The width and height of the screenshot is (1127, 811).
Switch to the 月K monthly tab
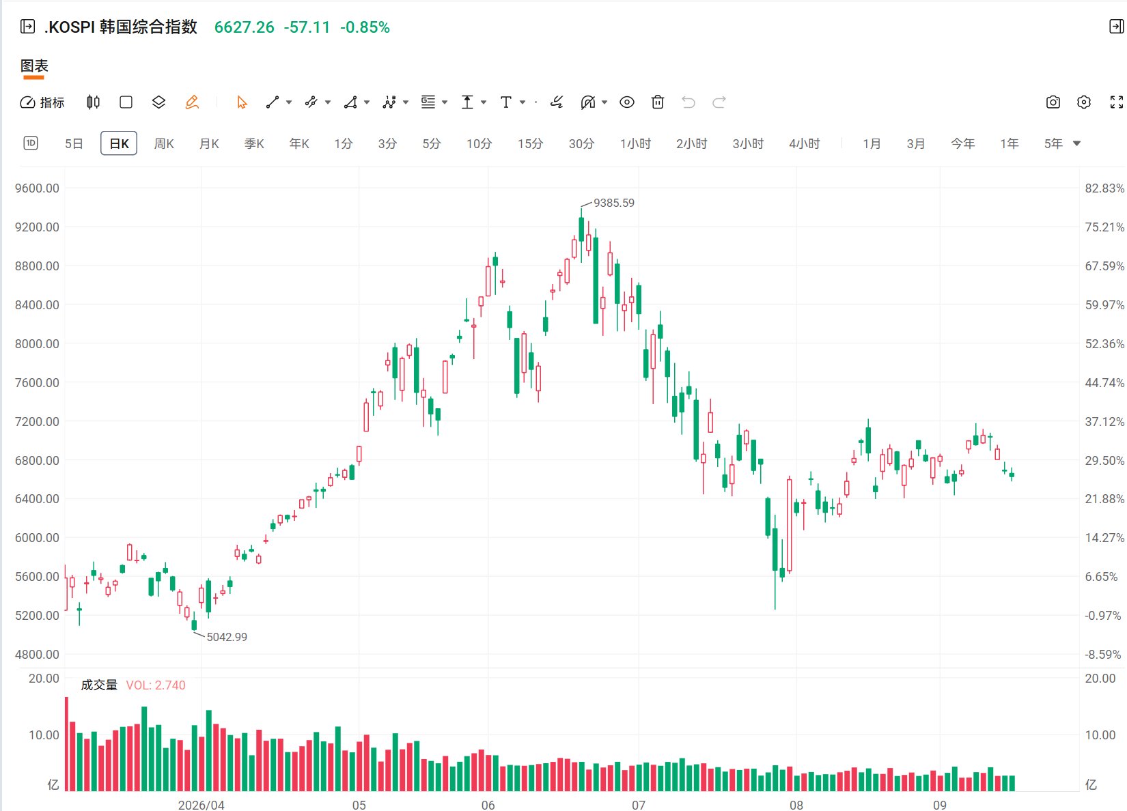click(209, 143)
